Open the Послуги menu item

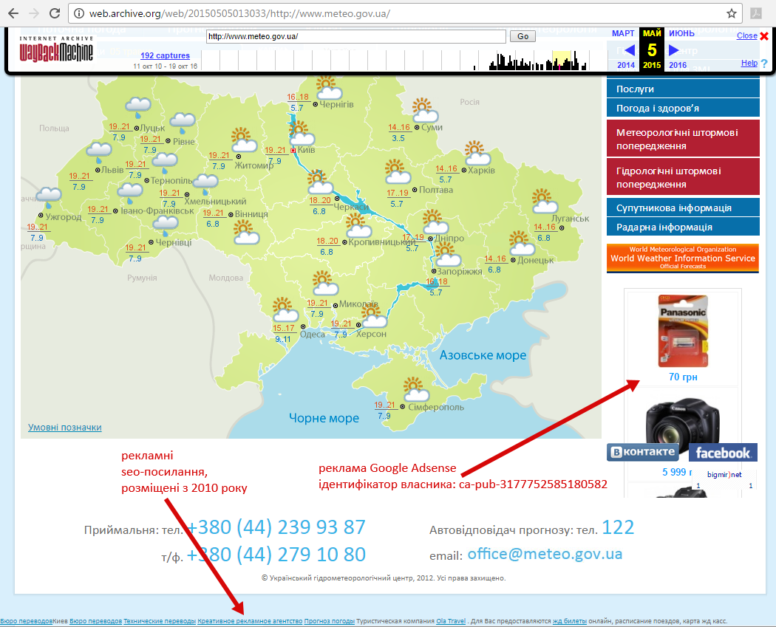click(x=683, y=87)
